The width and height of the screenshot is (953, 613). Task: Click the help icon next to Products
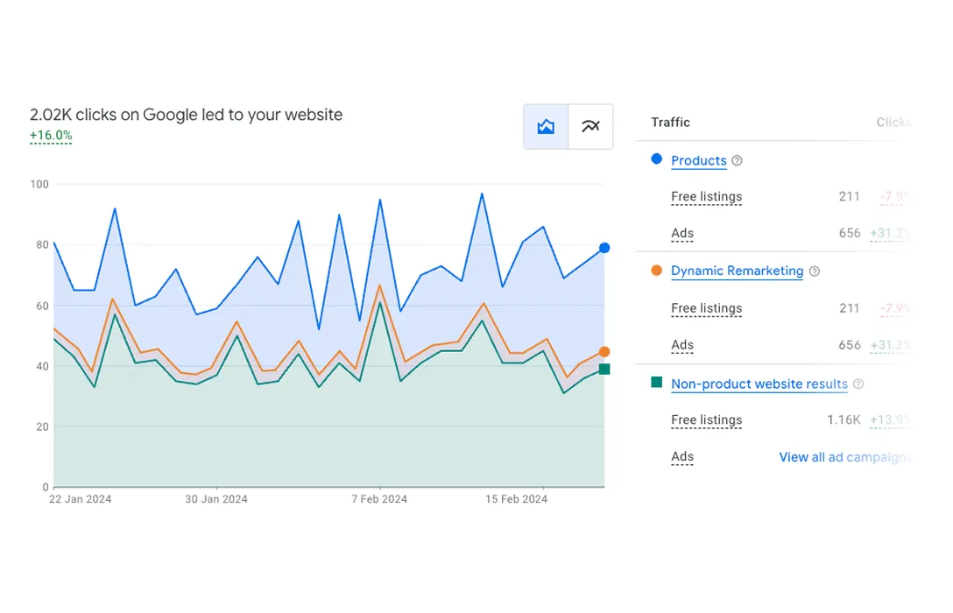[x=737, y=161]
